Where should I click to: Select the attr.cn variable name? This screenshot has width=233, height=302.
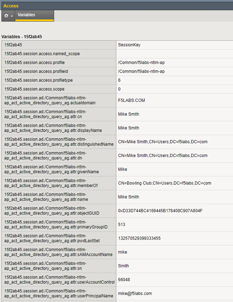(45, 114)
